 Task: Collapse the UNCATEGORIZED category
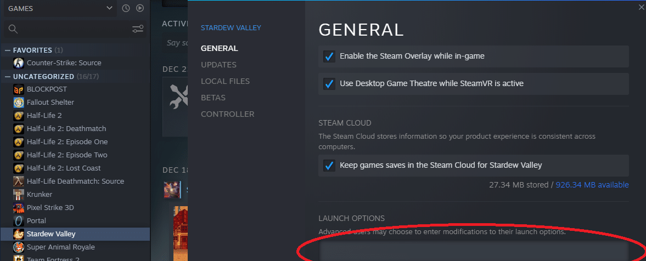tap(8, 77)
